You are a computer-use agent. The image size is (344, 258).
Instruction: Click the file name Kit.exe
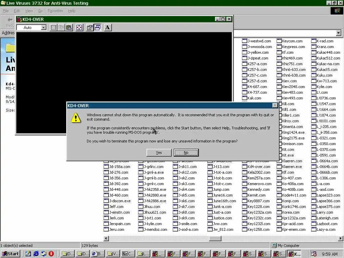[x=288, y=155]
